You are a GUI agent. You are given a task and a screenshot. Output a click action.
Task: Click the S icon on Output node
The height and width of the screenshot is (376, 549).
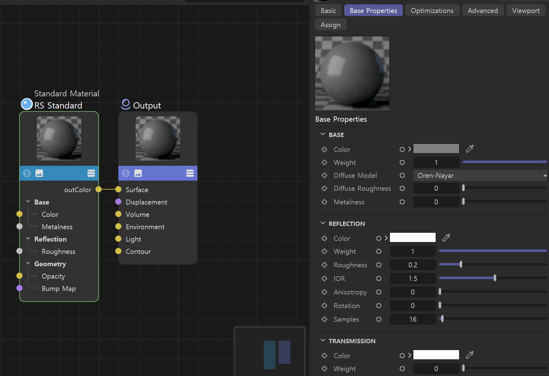[x=126, y=173]
